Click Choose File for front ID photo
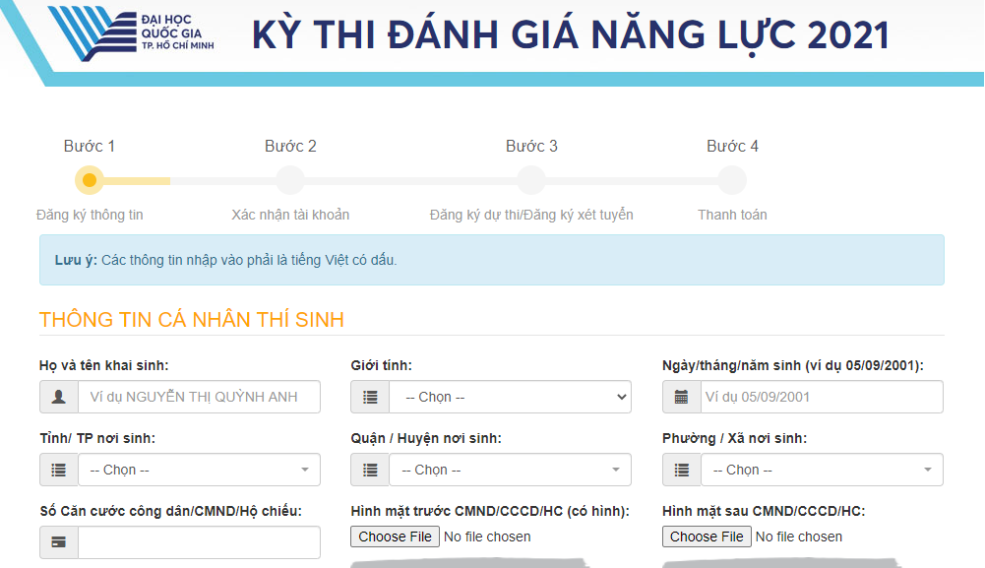Screen dimensions: 985x568 point(395,536)
